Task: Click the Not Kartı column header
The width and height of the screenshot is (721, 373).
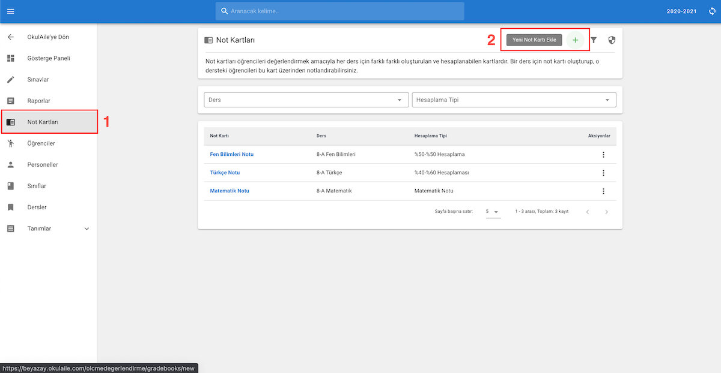Action: [x=219, y=136]
